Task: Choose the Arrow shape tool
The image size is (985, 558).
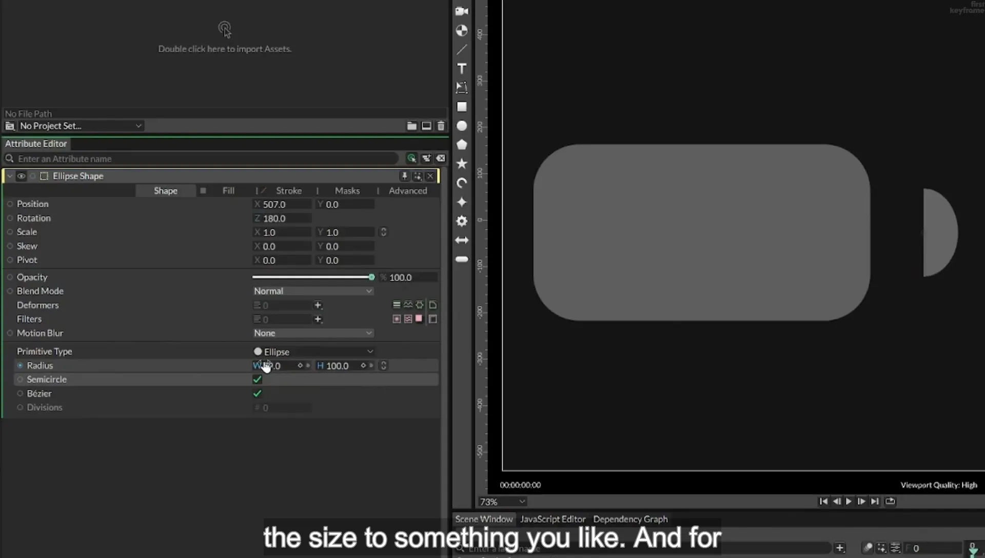Action: [462, 240]
